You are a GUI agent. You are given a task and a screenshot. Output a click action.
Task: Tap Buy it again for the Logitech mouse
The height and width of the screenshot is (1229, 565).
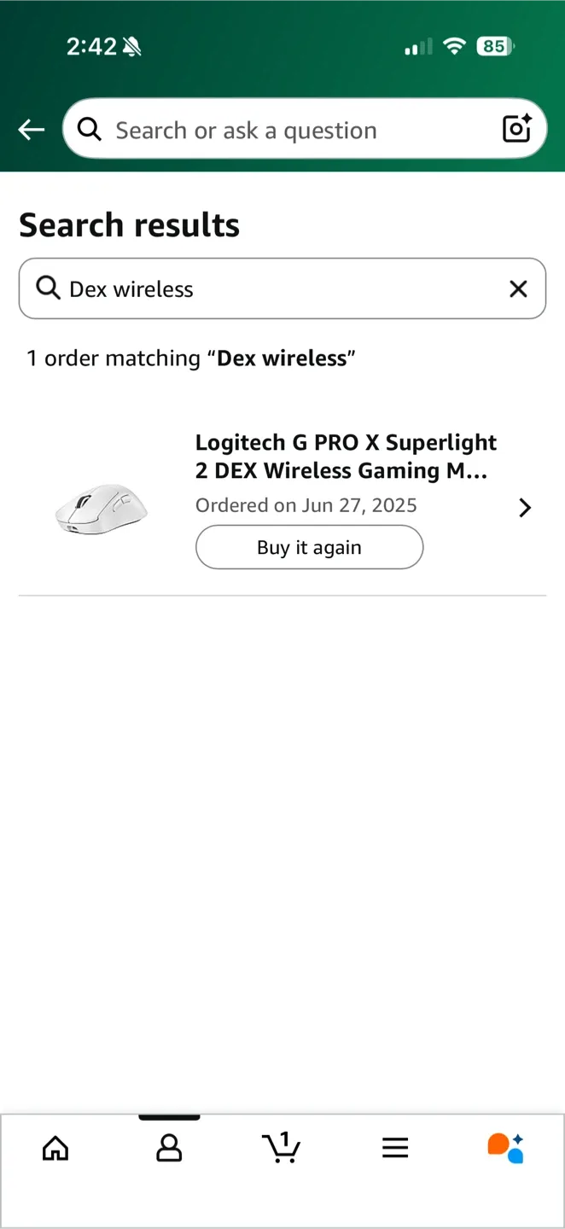coord(309,547)
